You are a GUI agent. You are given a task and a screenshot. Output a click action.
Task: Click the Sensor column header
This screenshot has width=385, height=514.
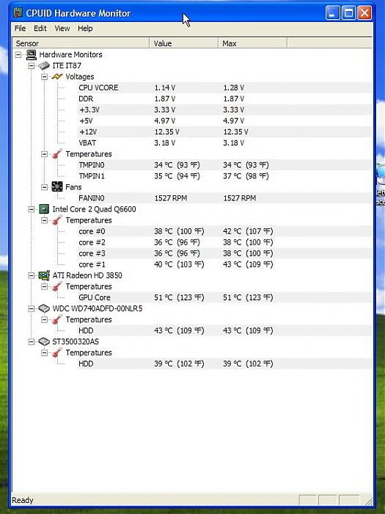pos(81,43)
